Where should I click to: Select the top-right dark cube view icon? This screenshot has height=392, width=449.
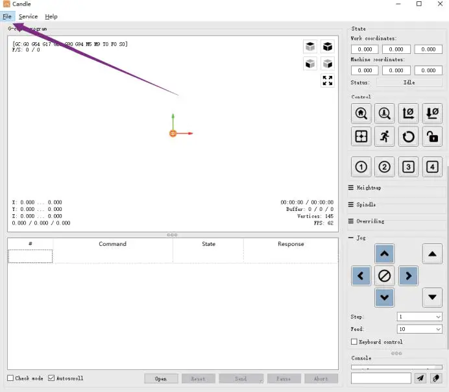[x=328, y=46]
